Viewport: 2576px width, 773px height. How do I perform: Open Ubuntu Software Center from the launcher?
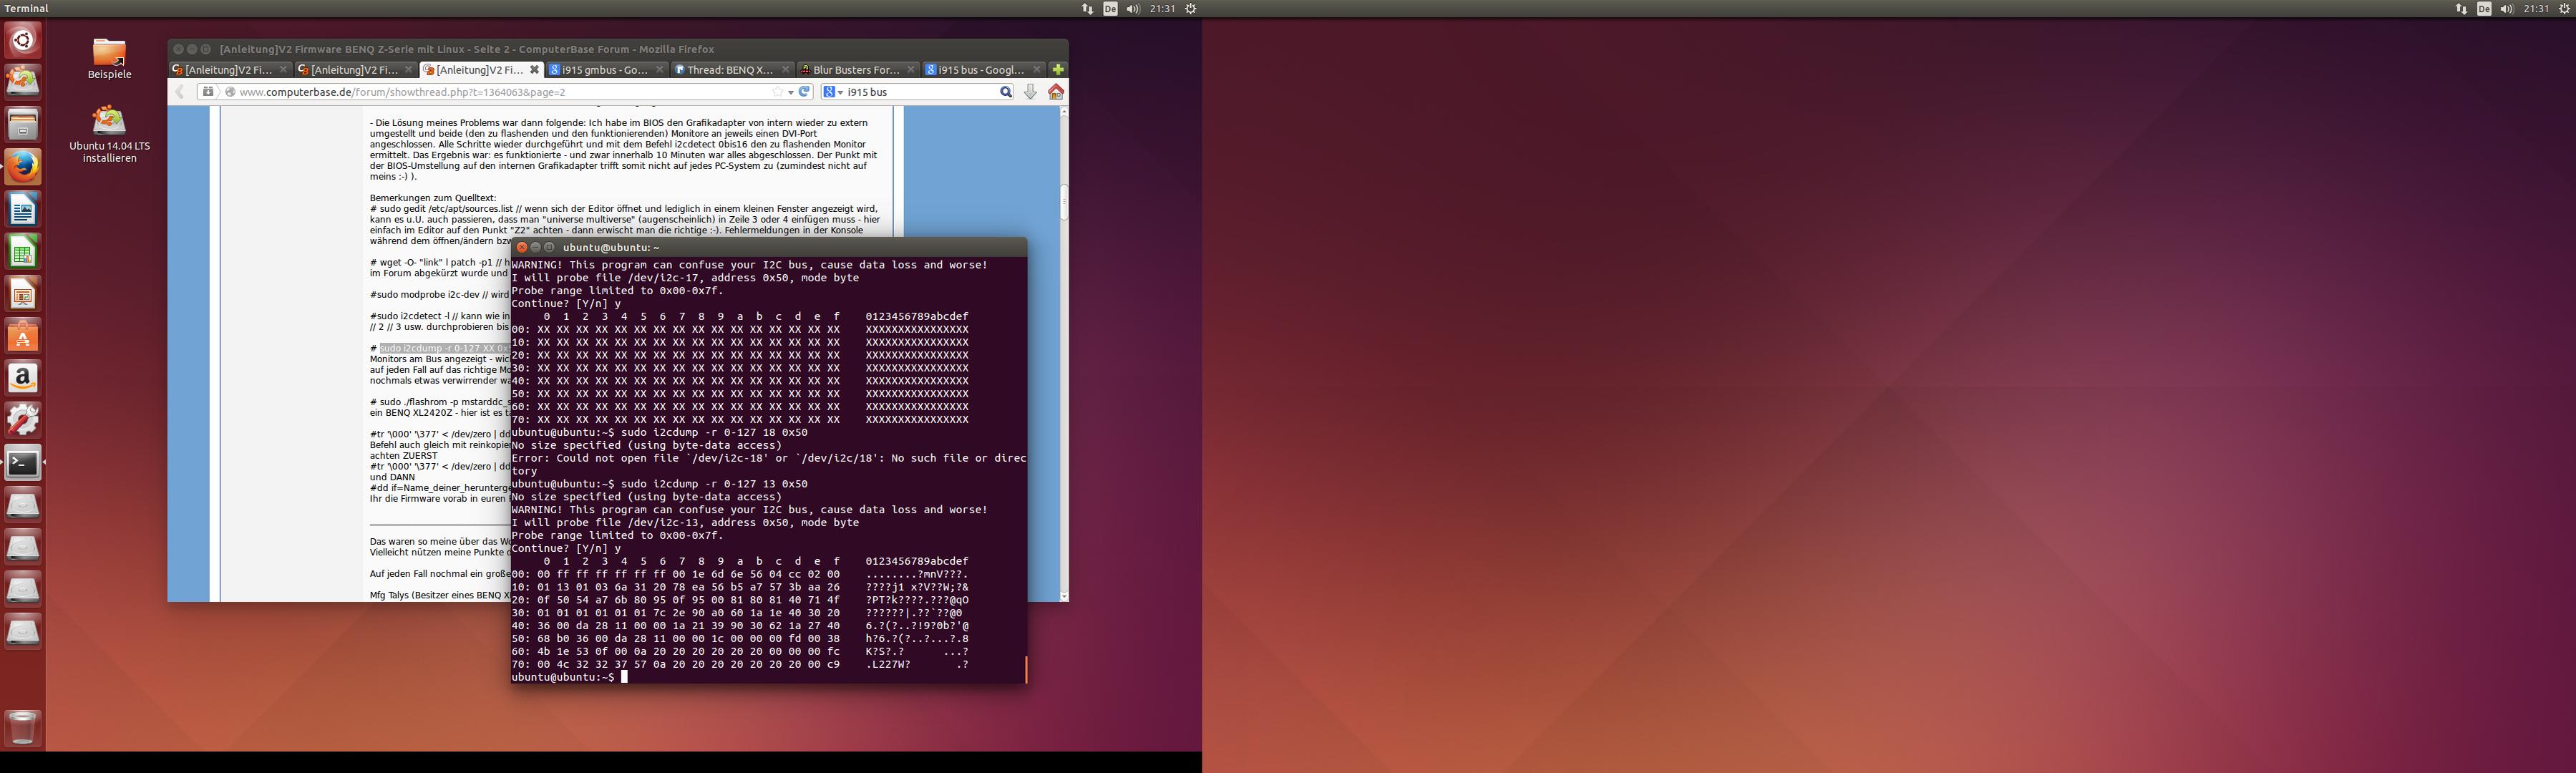point(22,336)
